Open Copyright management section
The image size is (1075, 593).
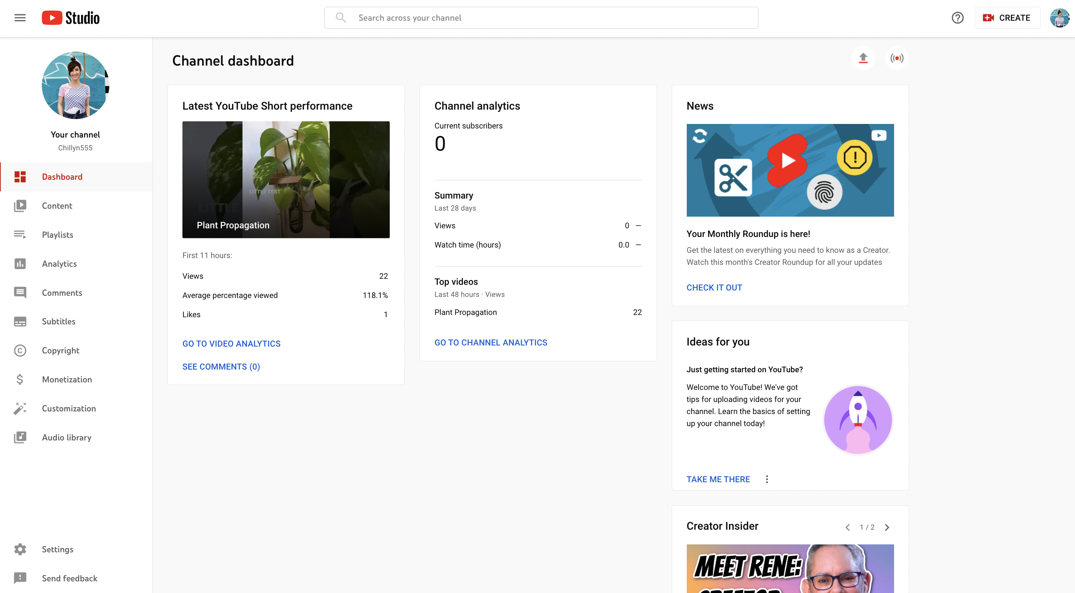point(61,350)
